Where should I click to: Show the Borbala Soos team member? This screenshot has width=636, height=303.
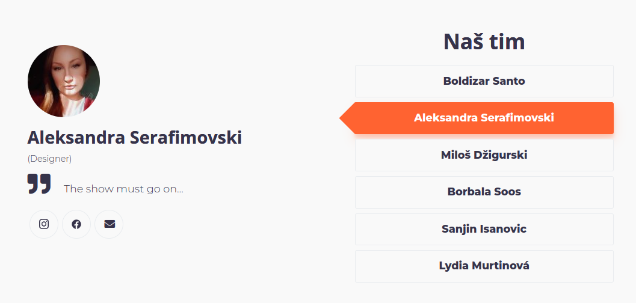484,192
